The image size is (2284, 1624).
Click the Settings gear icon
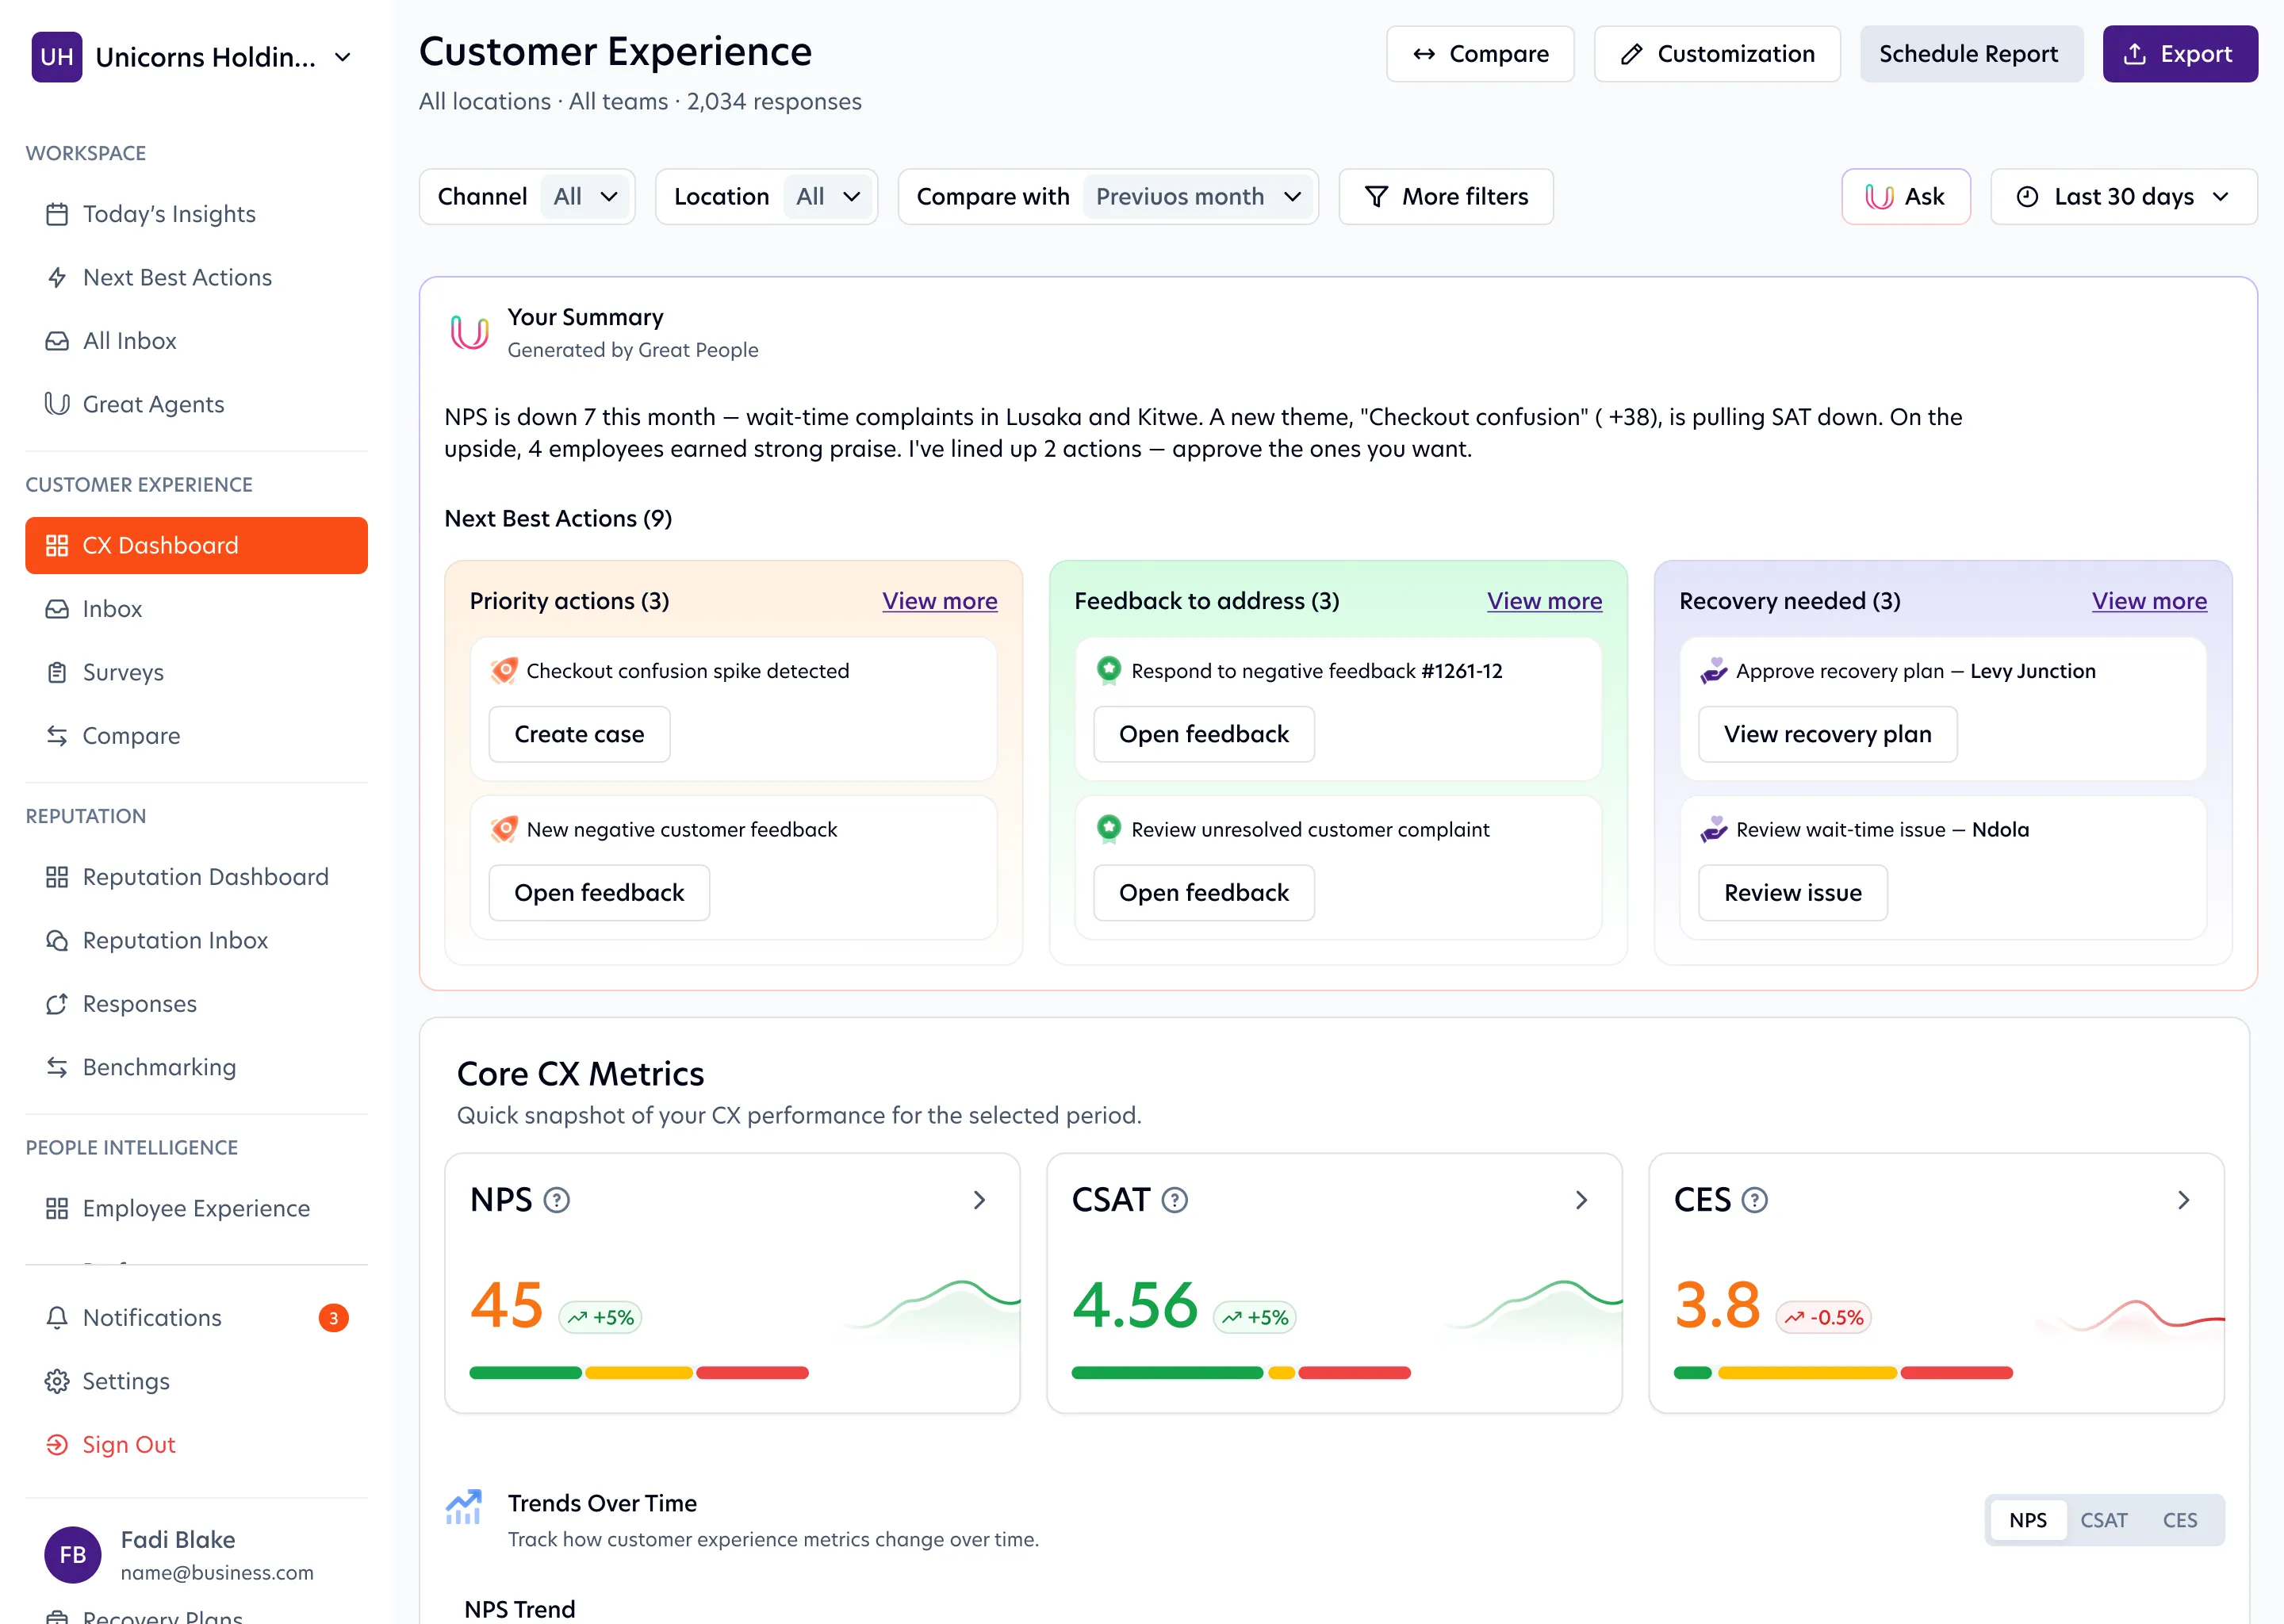(x=57, y=1381)
